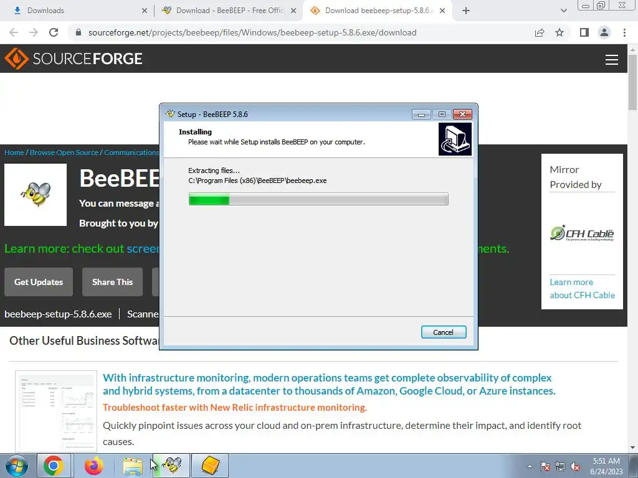Maximize the BeeBEEP Setup window
This screenshot has height=478, width=638.
point(442,115)
